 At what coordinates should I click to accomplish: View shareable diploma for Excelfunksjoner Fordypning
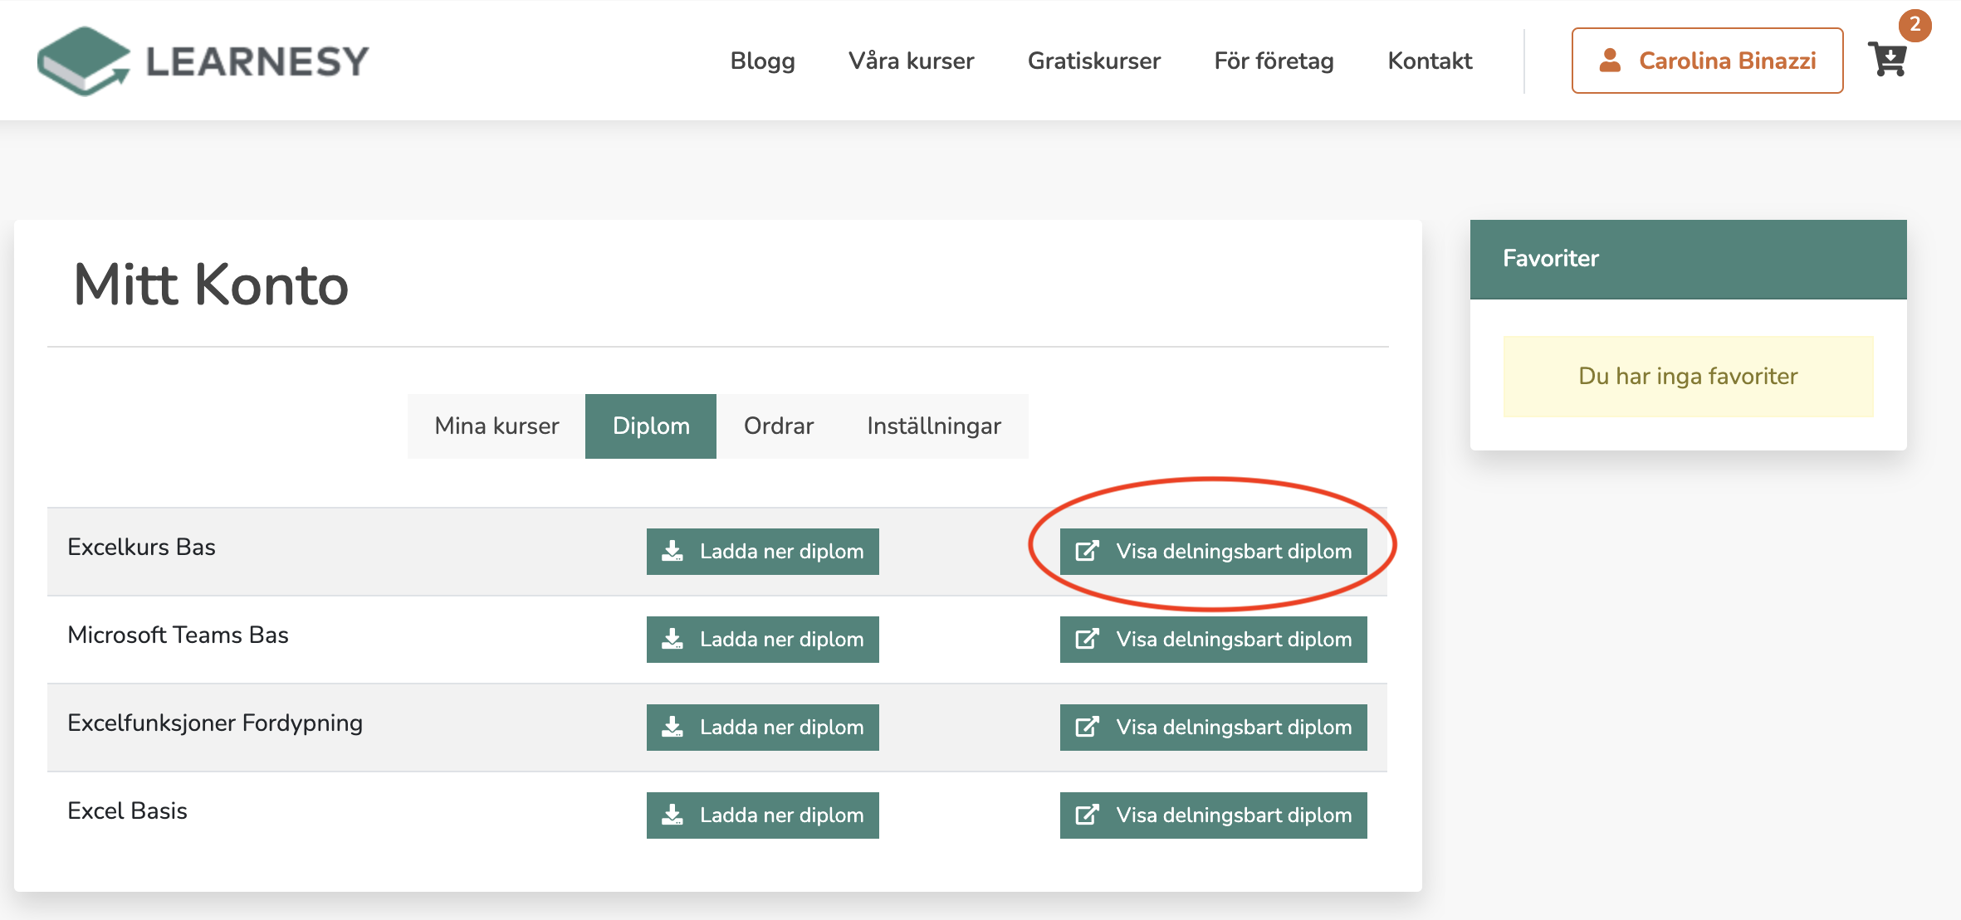(x=1213, y=728)
